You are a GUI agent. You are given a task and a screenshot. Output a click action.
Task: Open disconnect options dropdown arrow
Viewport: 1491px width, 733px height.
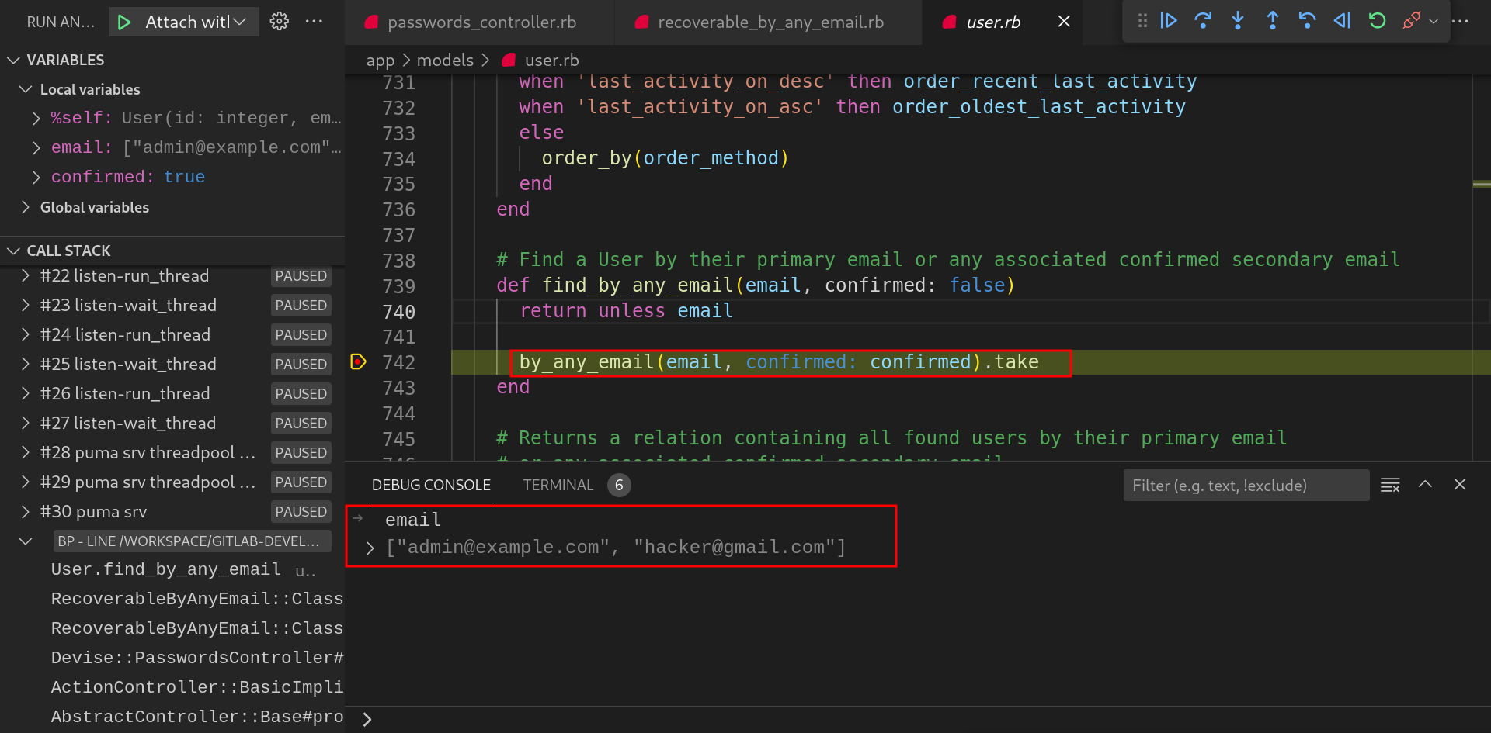pyautogui.click(x=1434, y=21)
